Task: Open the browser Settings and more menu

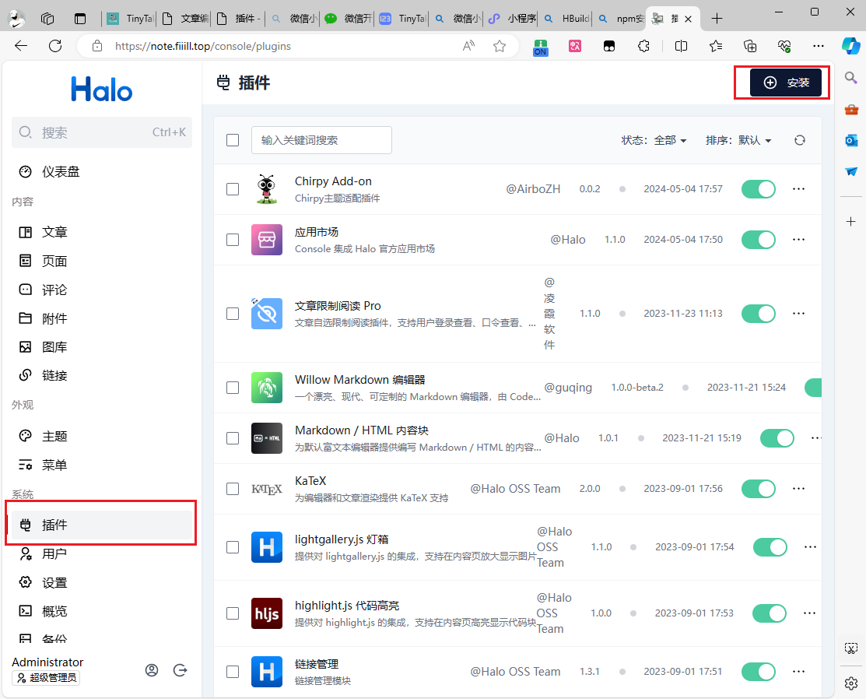Action: click(819, 46)
